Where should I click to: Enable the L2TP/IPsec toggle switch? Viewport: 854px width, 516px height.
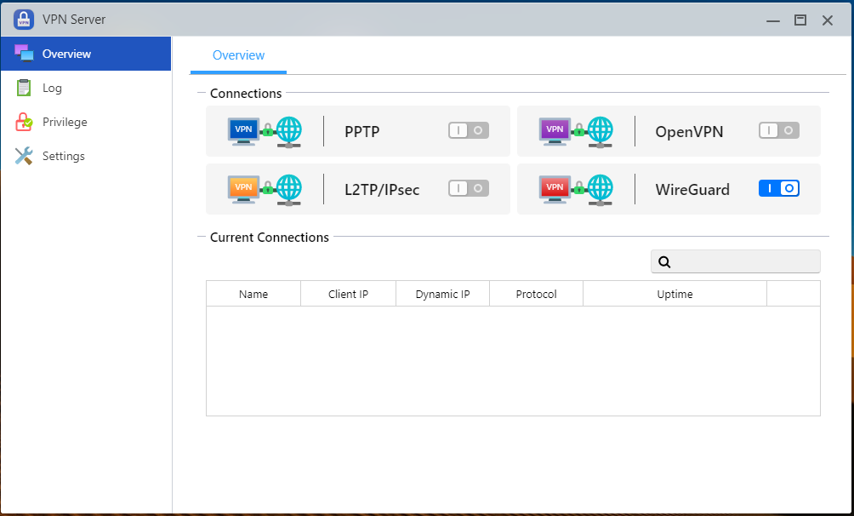click(x=469, y=188)
